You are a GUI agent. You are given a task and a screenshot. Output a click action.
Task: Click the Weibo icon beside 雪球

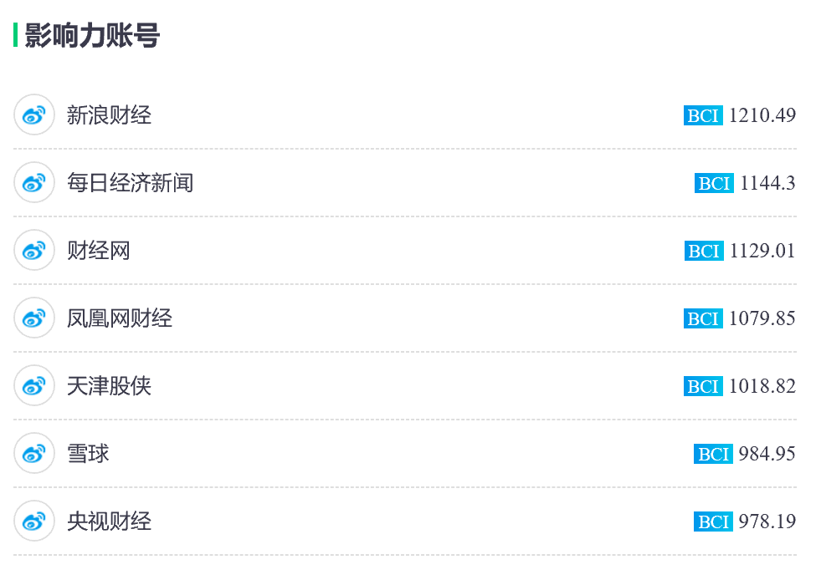pos(33,453)
